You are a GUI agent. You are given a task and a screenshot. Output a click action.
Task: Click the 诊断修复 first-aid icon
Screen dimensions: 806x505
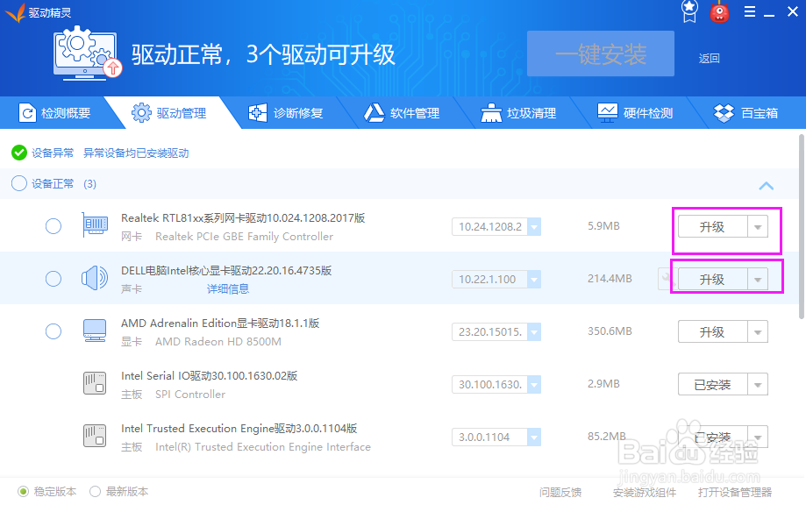(258, 112)
